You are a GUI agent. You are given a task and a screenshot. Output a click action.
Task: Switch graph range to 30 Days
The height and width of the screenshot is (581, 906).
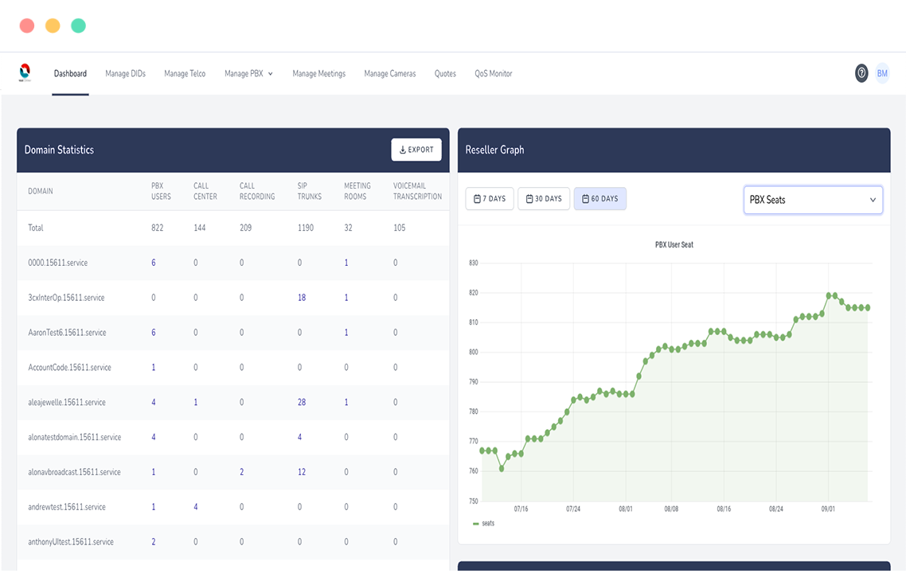pyautogui.click(x=544, y=198)
